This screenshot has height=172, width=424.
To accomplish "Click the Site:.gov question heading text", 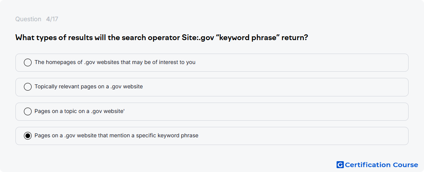I will [162, 37].
